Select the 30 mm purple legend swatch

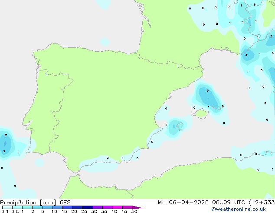[x=98, y=207]
